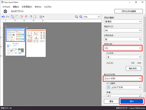Image resolution: width=146 pixels, height=110 pixels.
Task: Redo the last action
Action: pos(7,17)
